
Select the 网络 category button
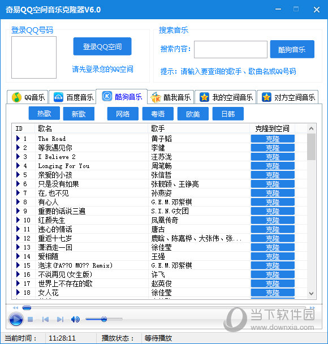coord(123,114)
